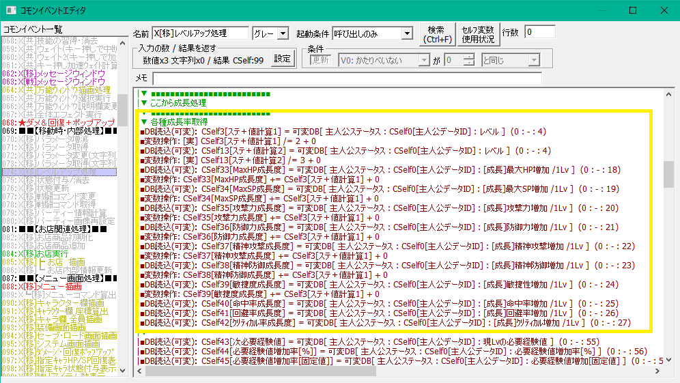The width and height of the screenshot is (680, 383).
Task: Click the コモンイベントエディタ window icon
Action: click(11, 10)
